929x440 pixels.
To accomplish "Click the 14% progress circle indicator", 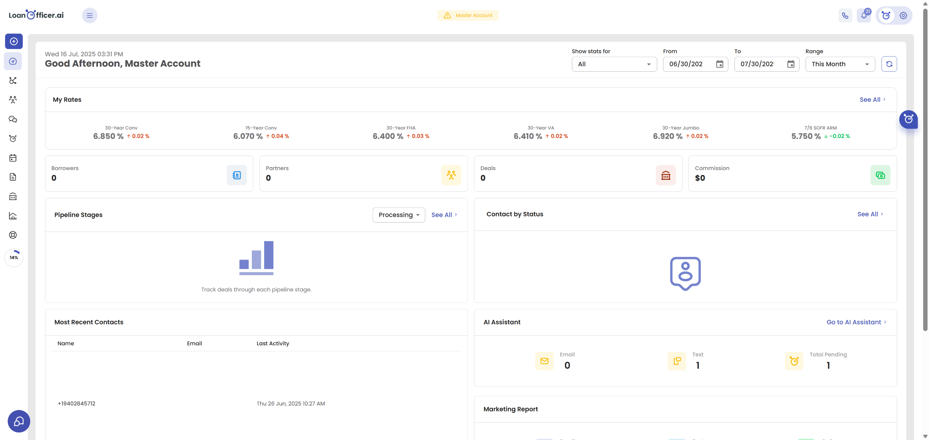I will [14, 258].
